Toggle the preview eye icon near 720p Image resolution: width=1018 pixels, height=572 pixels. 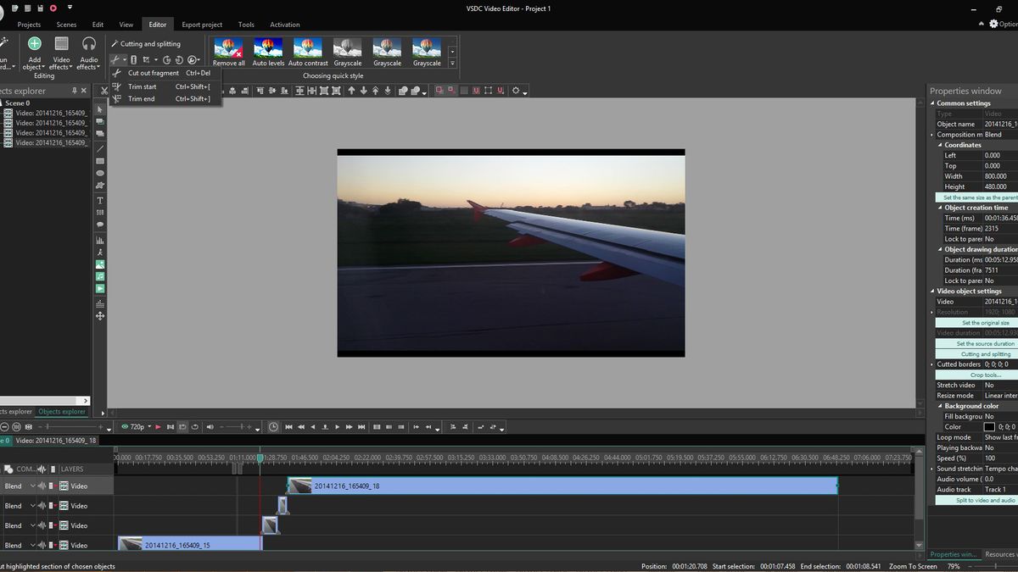(x=125, y=426)
